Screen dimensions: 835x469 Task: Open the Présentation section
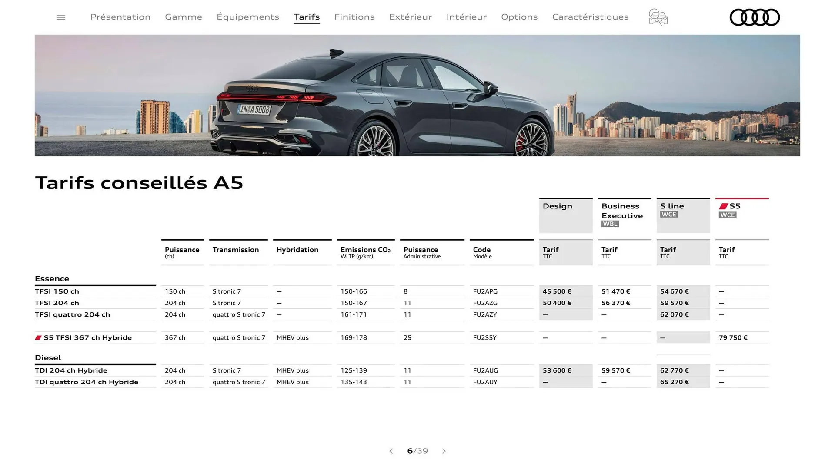pyautogui.click(x=120, y=17)
